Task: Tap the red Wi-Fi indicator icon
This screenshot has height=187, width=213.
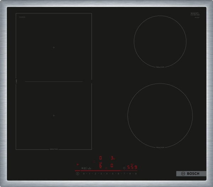Action: [x=78, y=164]
